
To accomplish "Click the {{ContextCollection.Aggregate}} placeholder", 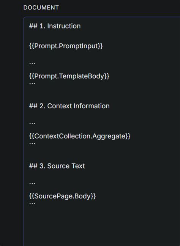I will coord(80,136).
